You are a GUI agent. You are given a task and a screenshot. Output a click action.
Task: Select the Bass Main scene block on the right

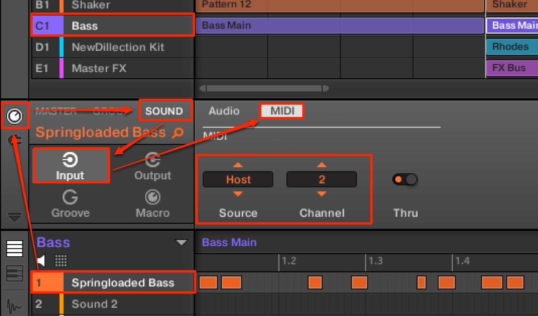[512, 25]
